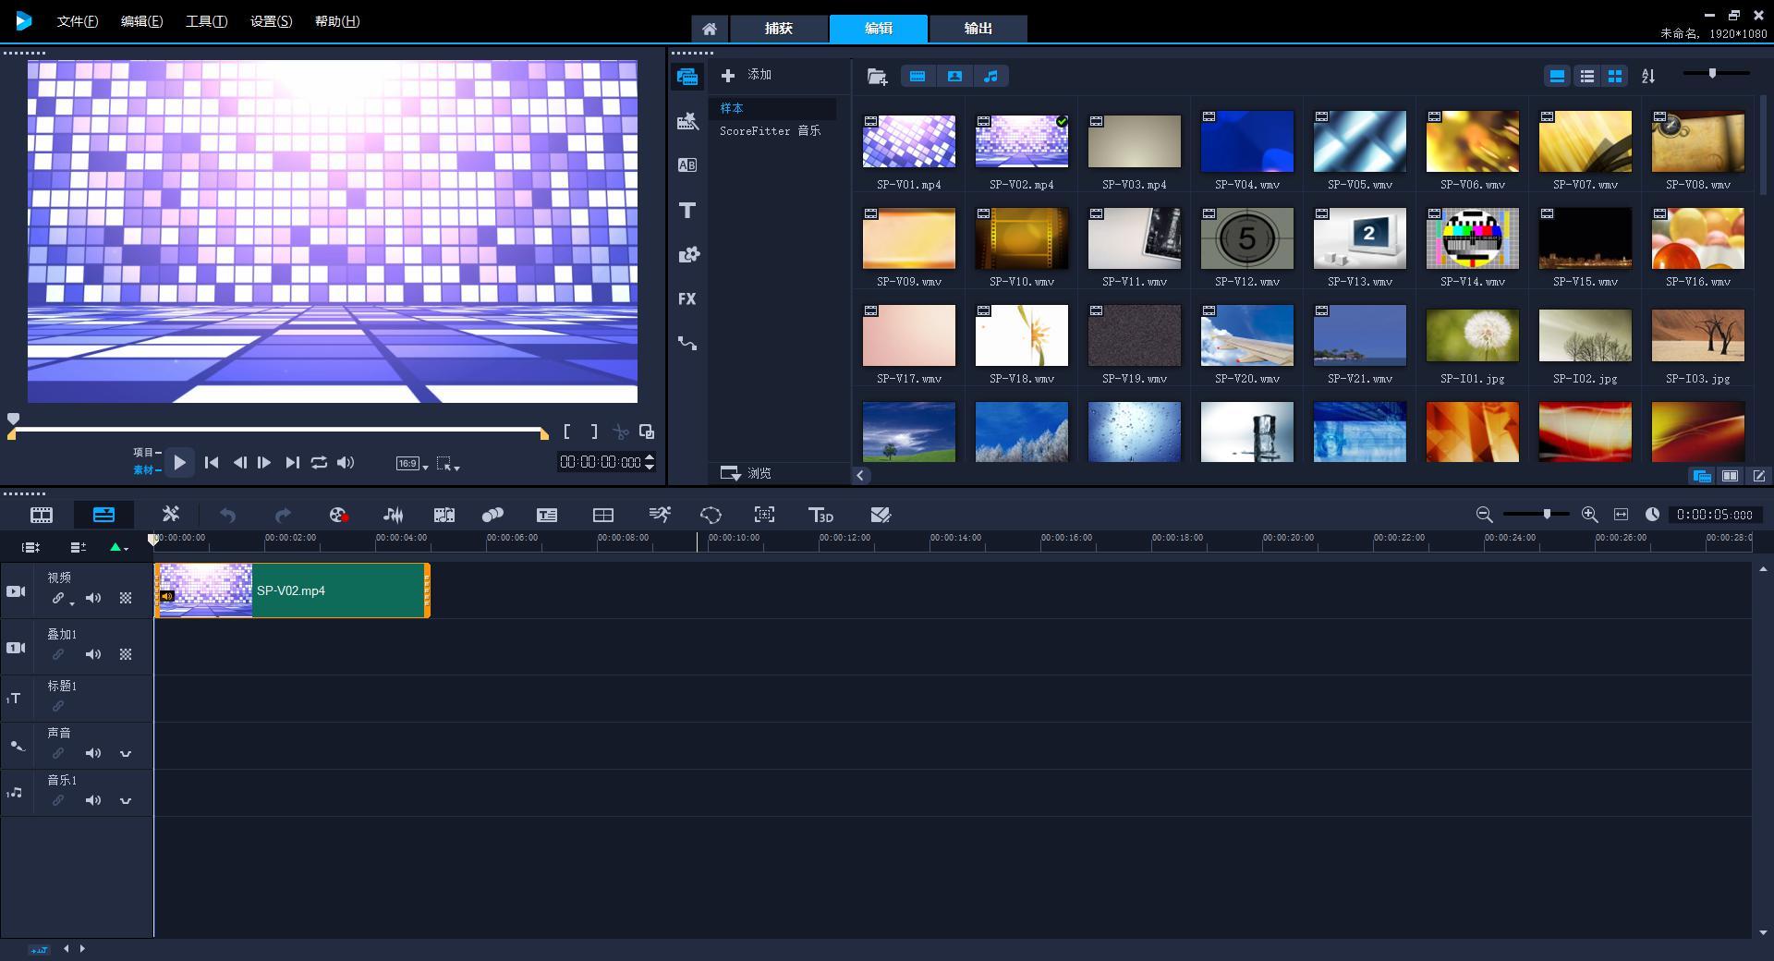Image resolution: width=1774 pixels, height=961 pixels.
Task: Expand the Voice track options
Action: click(126, 753)
